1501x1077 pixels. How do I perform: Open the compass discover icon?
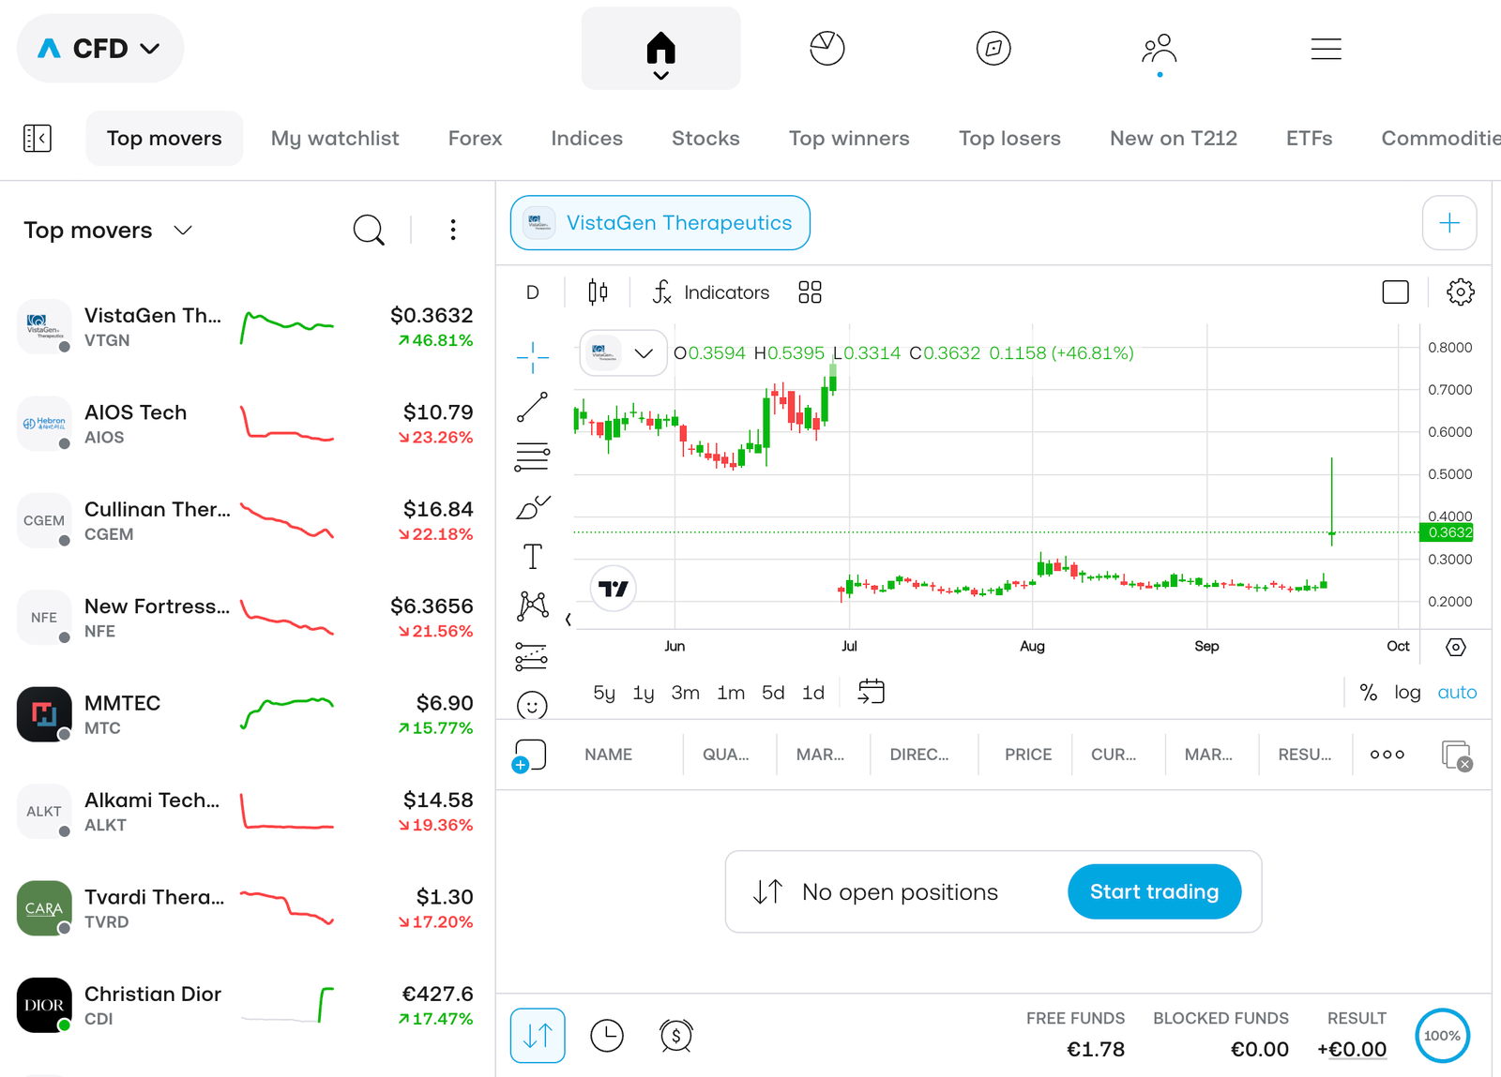tap(993, 48)
